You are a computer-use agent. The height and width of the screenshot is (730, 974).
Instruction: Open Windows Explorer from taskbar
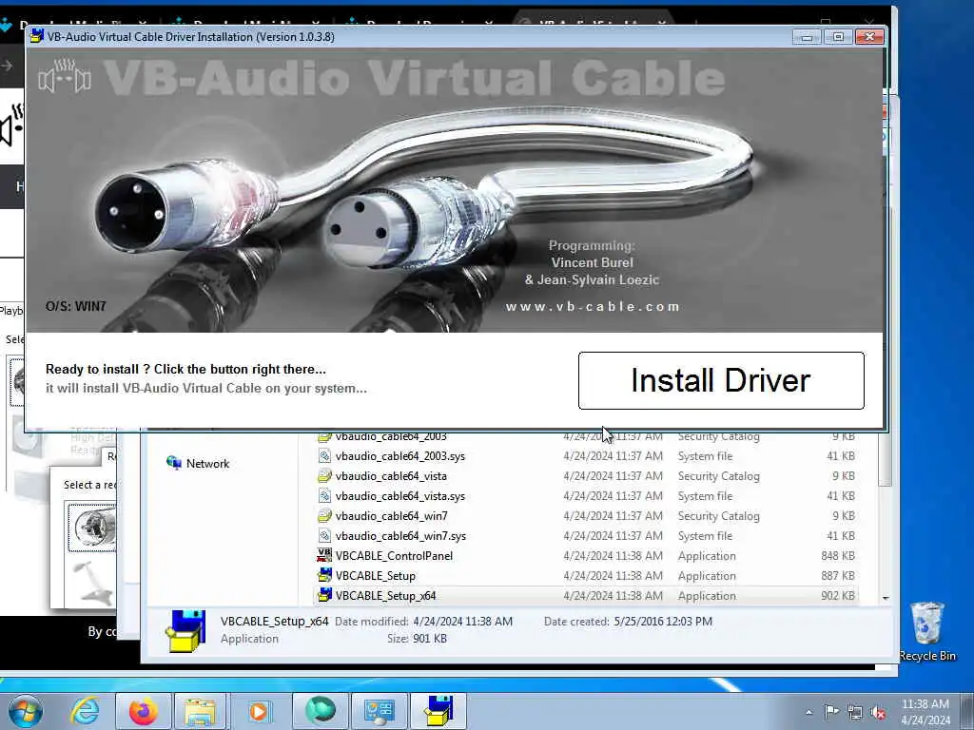tap(200, 711)
